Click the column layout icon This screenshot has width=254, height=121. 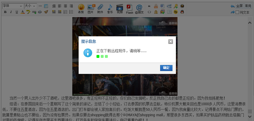pyautogui.click(x=169, y=12)
